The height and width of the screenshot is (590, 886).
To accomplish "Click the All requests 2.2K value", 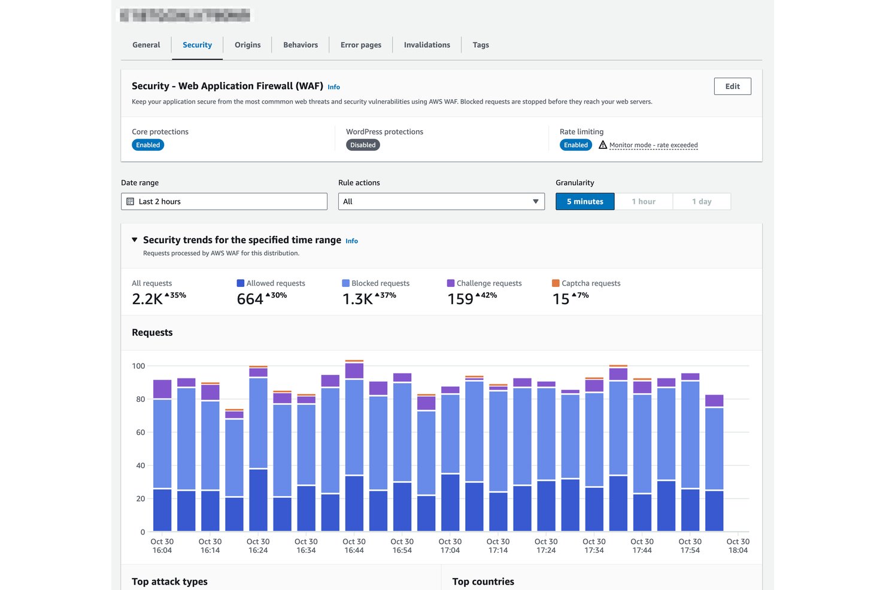I will [147, 299].
